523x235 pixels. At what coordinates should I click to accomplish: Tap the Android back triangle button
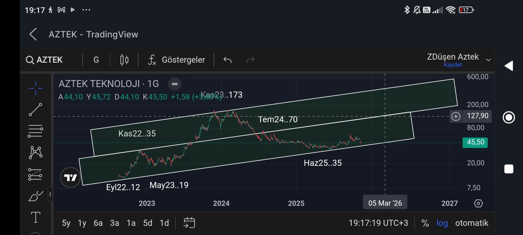[508, 66]
